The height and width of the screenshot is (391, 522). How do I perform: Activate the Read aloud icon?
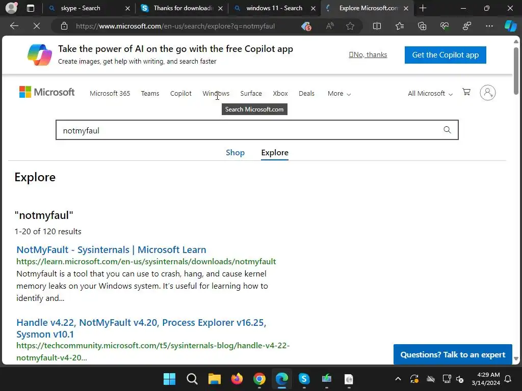pyautogui.click(x=330, y=26)
